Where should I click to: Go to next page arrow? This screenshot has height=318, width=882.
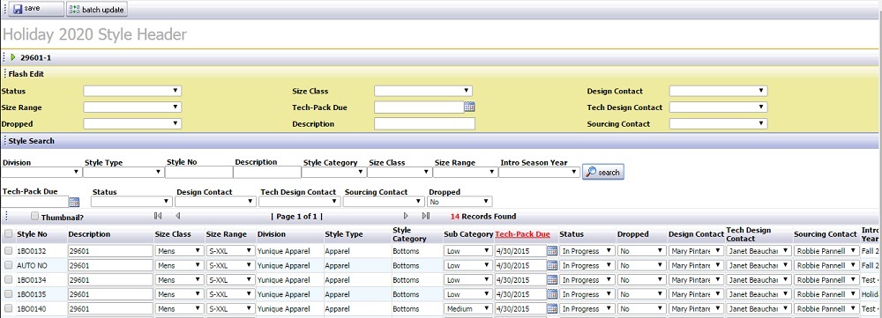point(406,216)
